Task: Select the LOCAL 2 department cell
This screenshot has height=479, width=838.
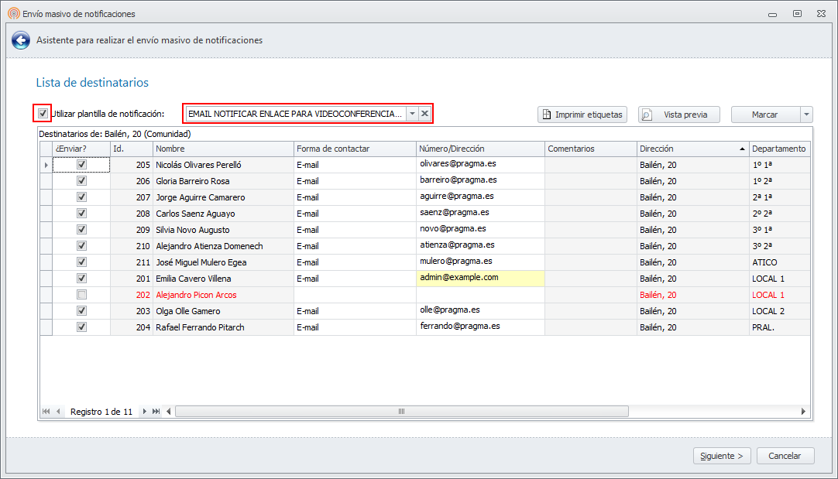Action: click(x=779, y=311)
